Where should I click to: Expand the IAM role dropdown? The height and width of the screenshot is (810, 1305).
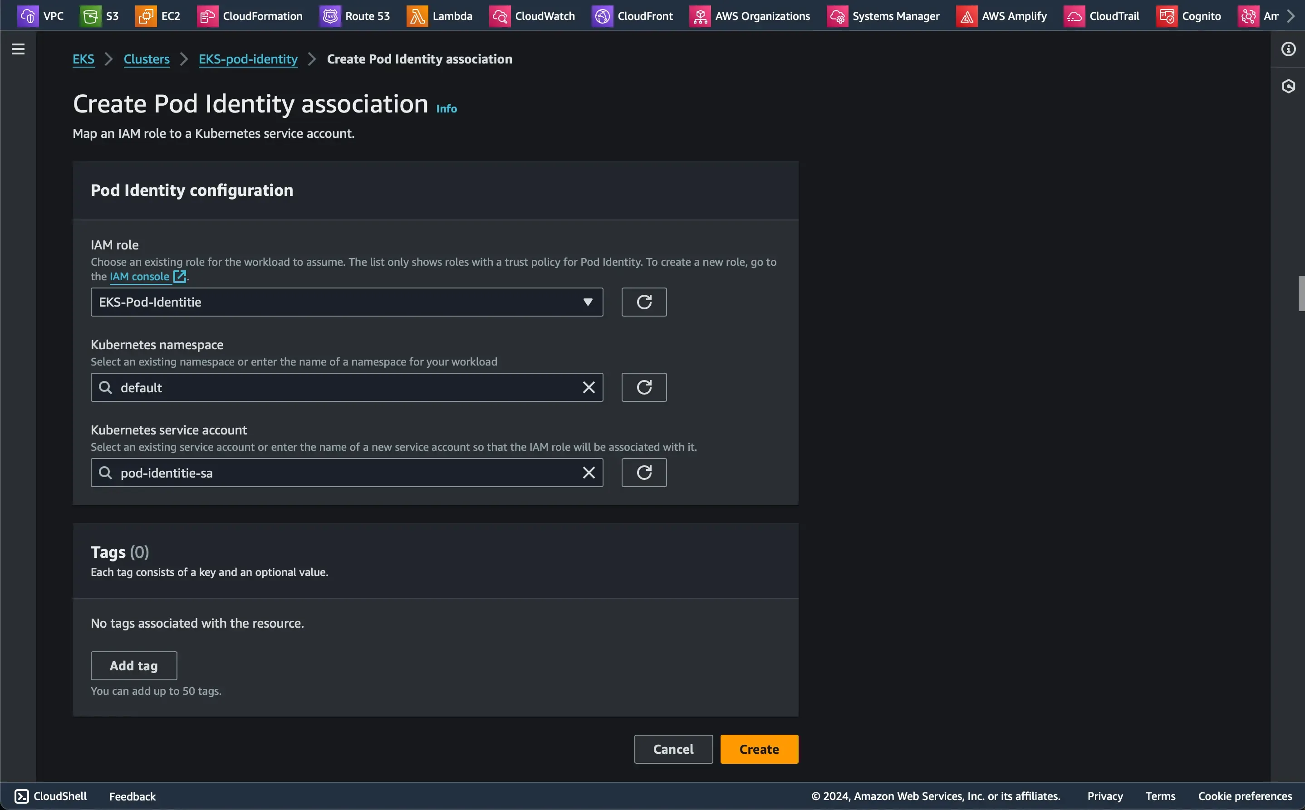(346, 302)
